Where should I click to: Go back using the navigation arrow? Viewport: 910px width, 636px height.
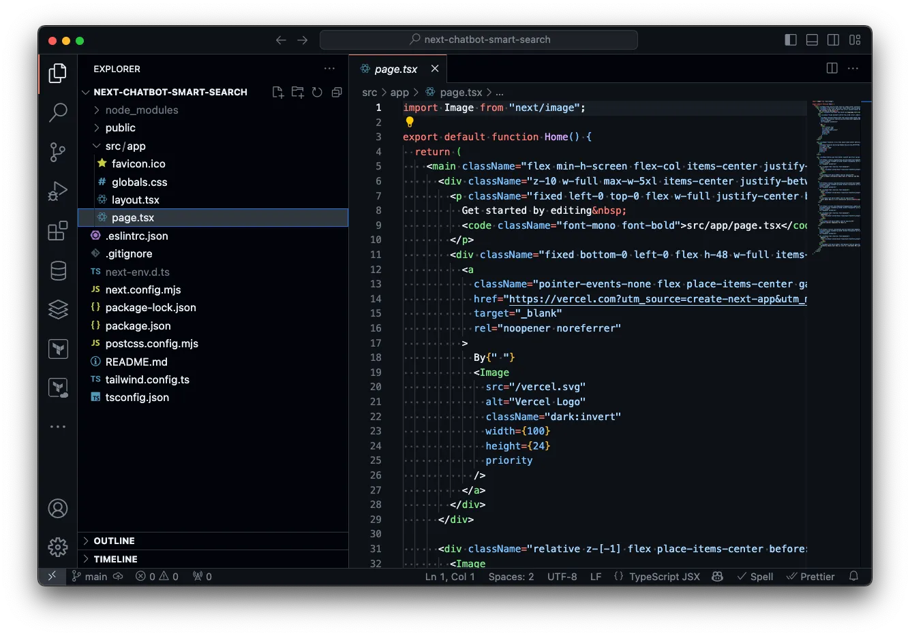pyautogui.click(x=281, y=40)
